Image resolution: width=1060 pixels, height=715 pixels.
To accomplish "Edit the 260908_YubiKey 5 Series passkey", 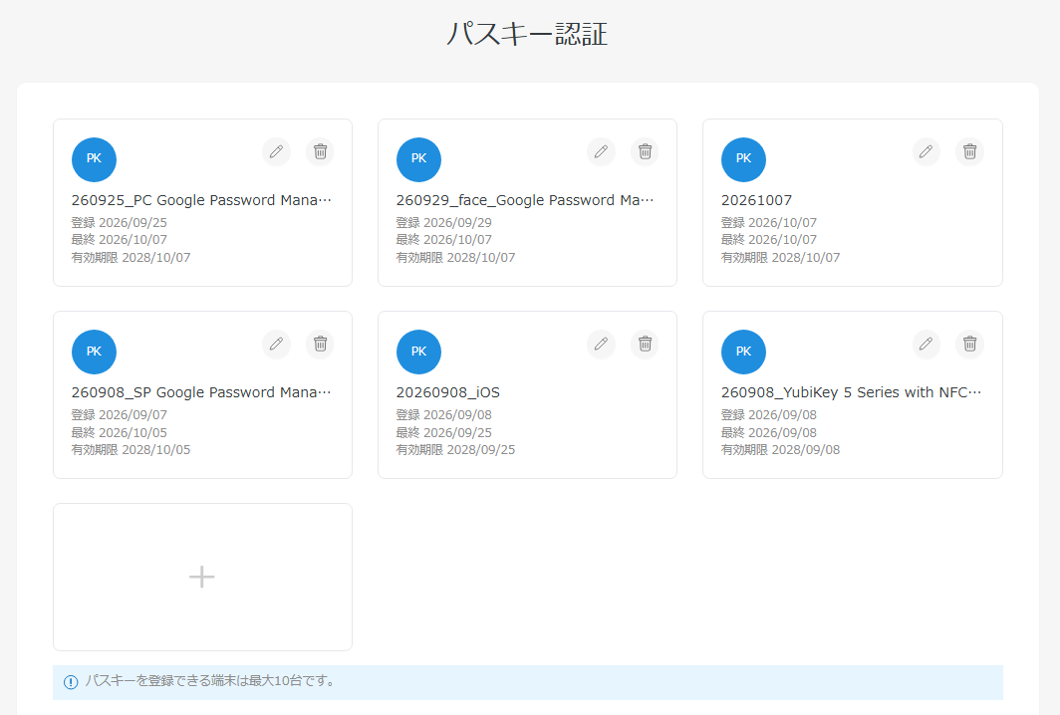I will 927,344.
